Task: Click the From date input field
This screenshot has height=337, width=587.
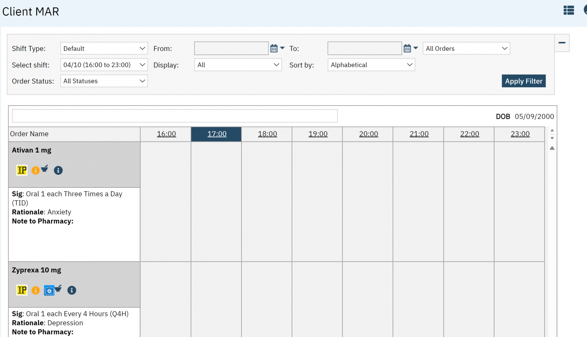Action: click(231, 48)
